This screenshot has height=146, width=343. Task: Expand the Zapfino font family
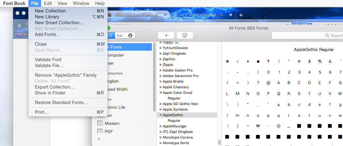click(x=161, y=59)
